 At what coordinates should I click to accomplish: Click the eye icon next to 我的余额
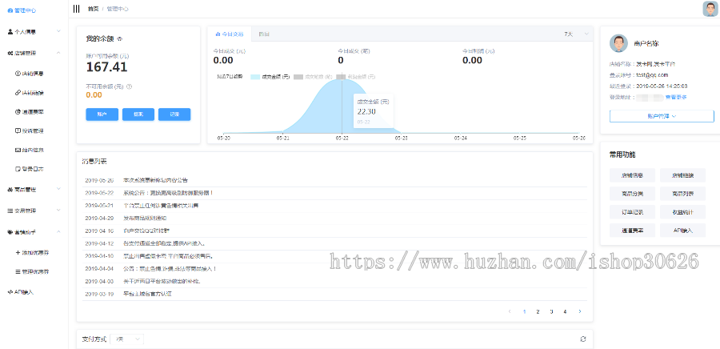[120, 39]
